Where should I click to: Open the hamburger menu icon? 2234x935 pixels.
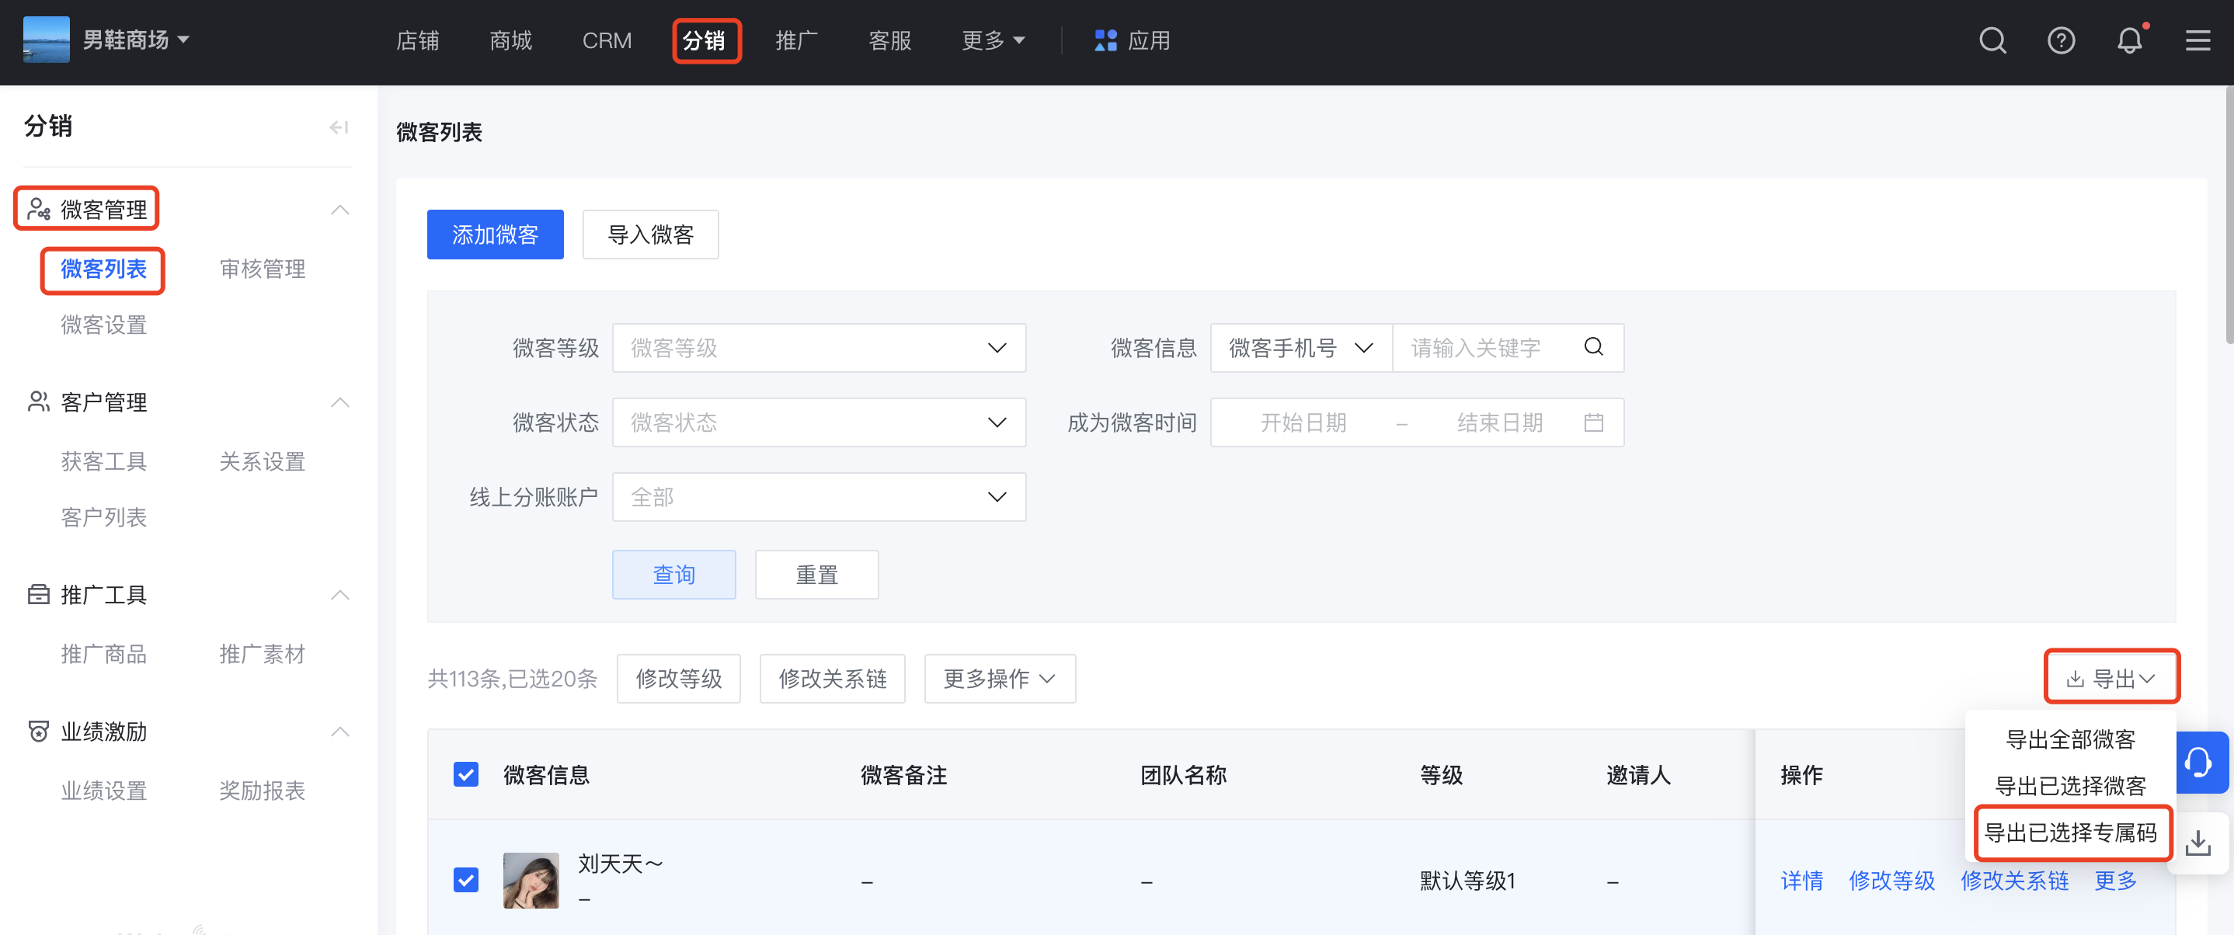[x=2197, y=40]
